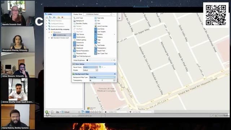231x130 pixels.
Task: Expand the Active Directory tree node
Action: coord(47,21)
